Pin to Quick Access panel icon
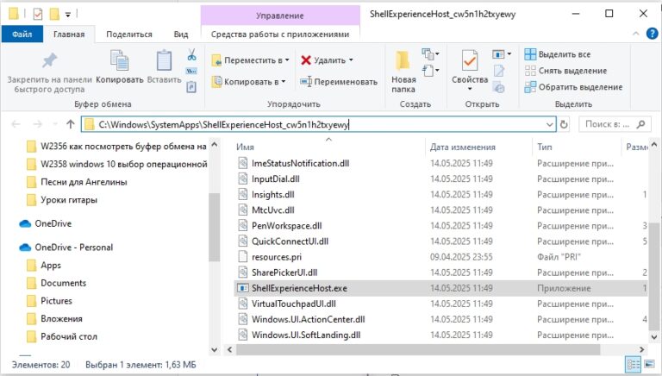 tap(49, 60)
